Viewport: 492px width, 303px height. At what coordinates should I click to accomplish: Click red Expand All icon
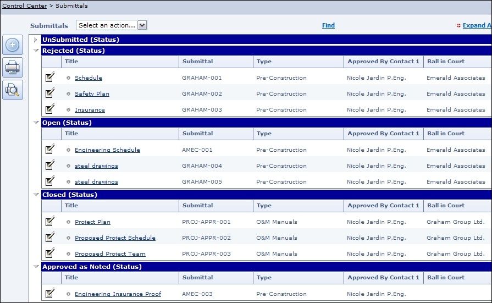(458, 26)
